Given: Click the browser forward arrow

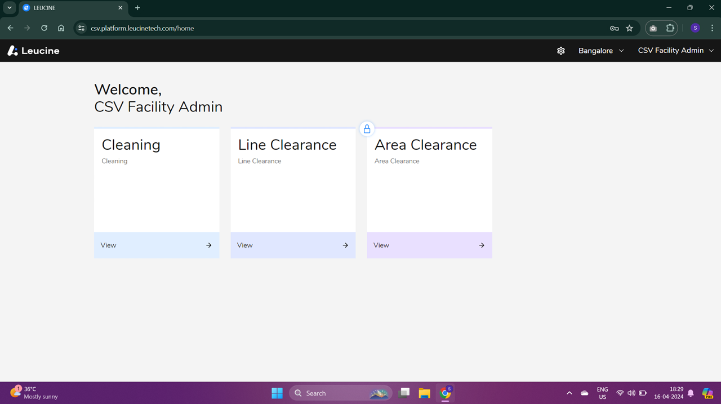Looking at the screenshot, I should point(27,28).
